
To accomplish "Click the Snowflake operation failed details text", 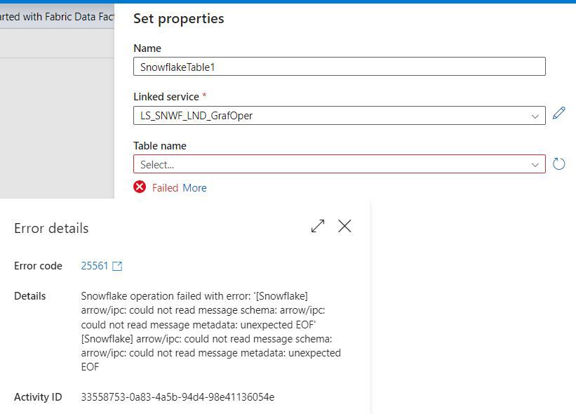I will (x=211, y=331).
